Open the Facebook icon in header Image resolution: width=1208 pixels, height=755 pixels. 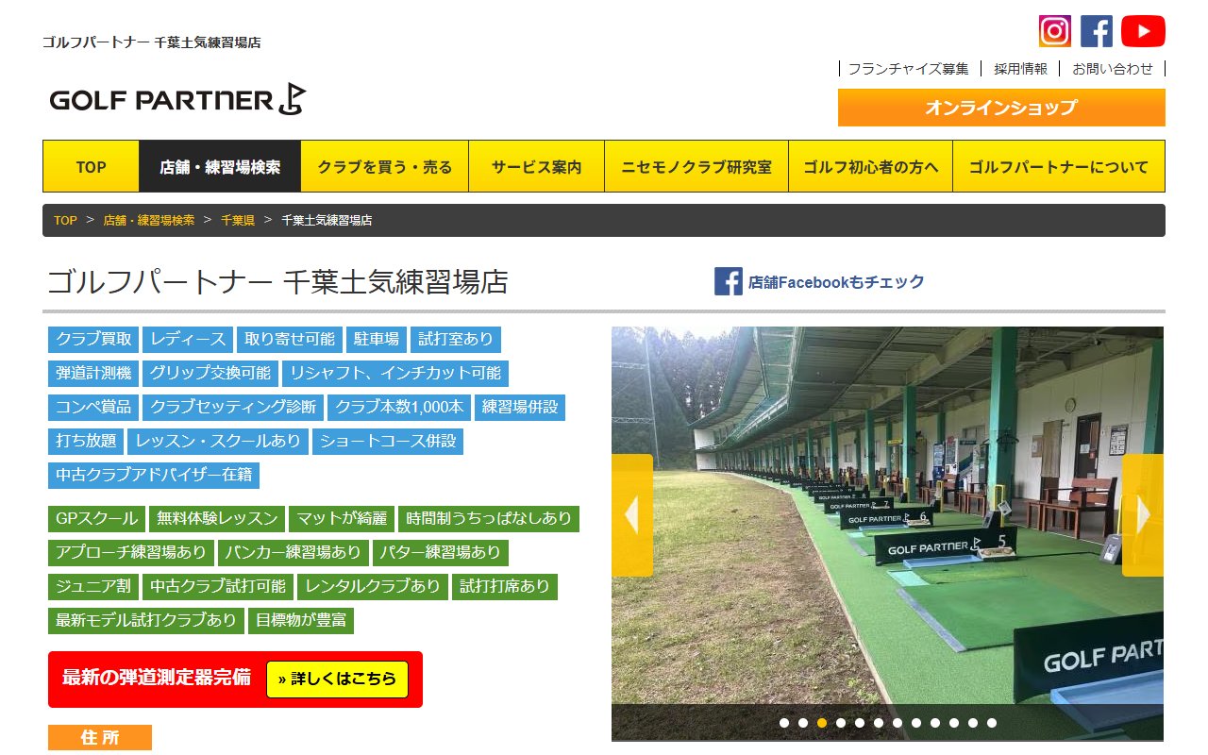(1097, 31)
